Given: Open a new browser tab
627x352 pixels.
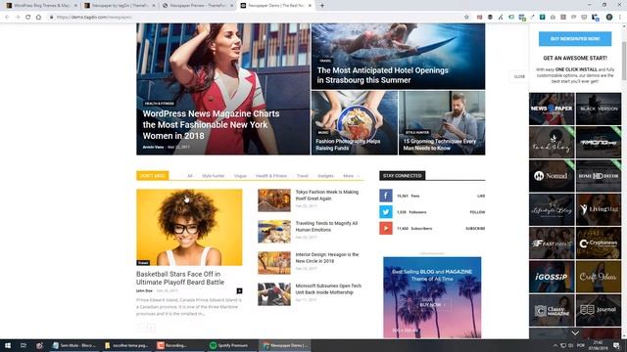Looking at the screenshot, I should (x=322, y=6).
